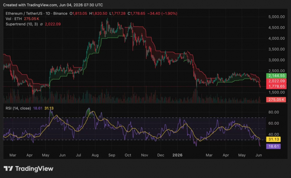Click the 60.00 RSI scale label
Screen dimensions: 291x178
(x=274, y=123)
